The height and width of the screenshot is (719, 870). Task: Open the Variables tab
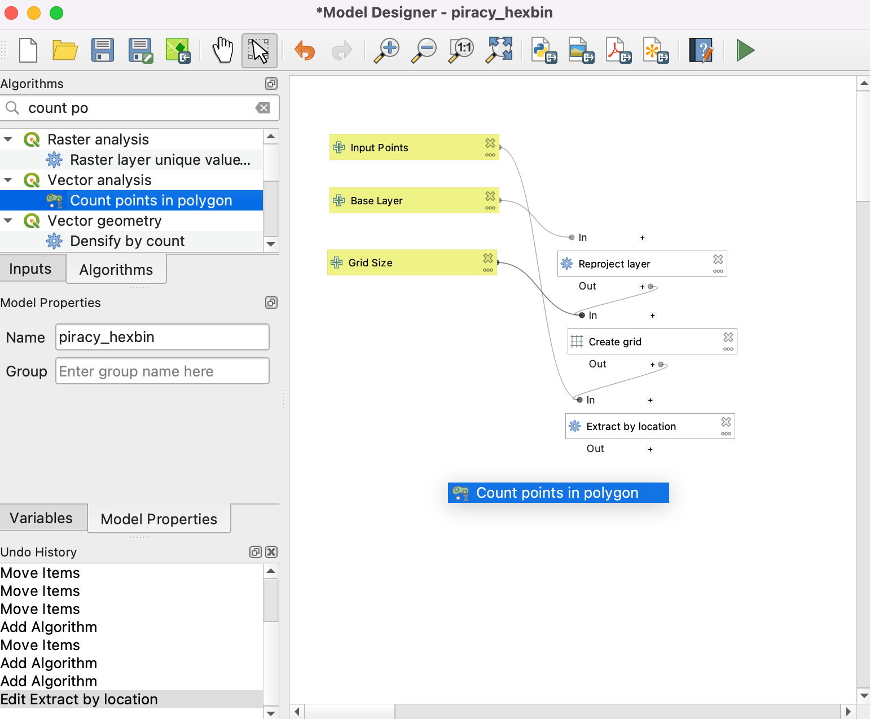coord(41,518)
